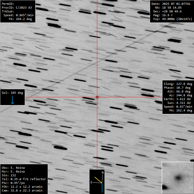194x194 pixels.
Task: Click the "Sun: 4.311 AU" value
Action: coord(179,103)
